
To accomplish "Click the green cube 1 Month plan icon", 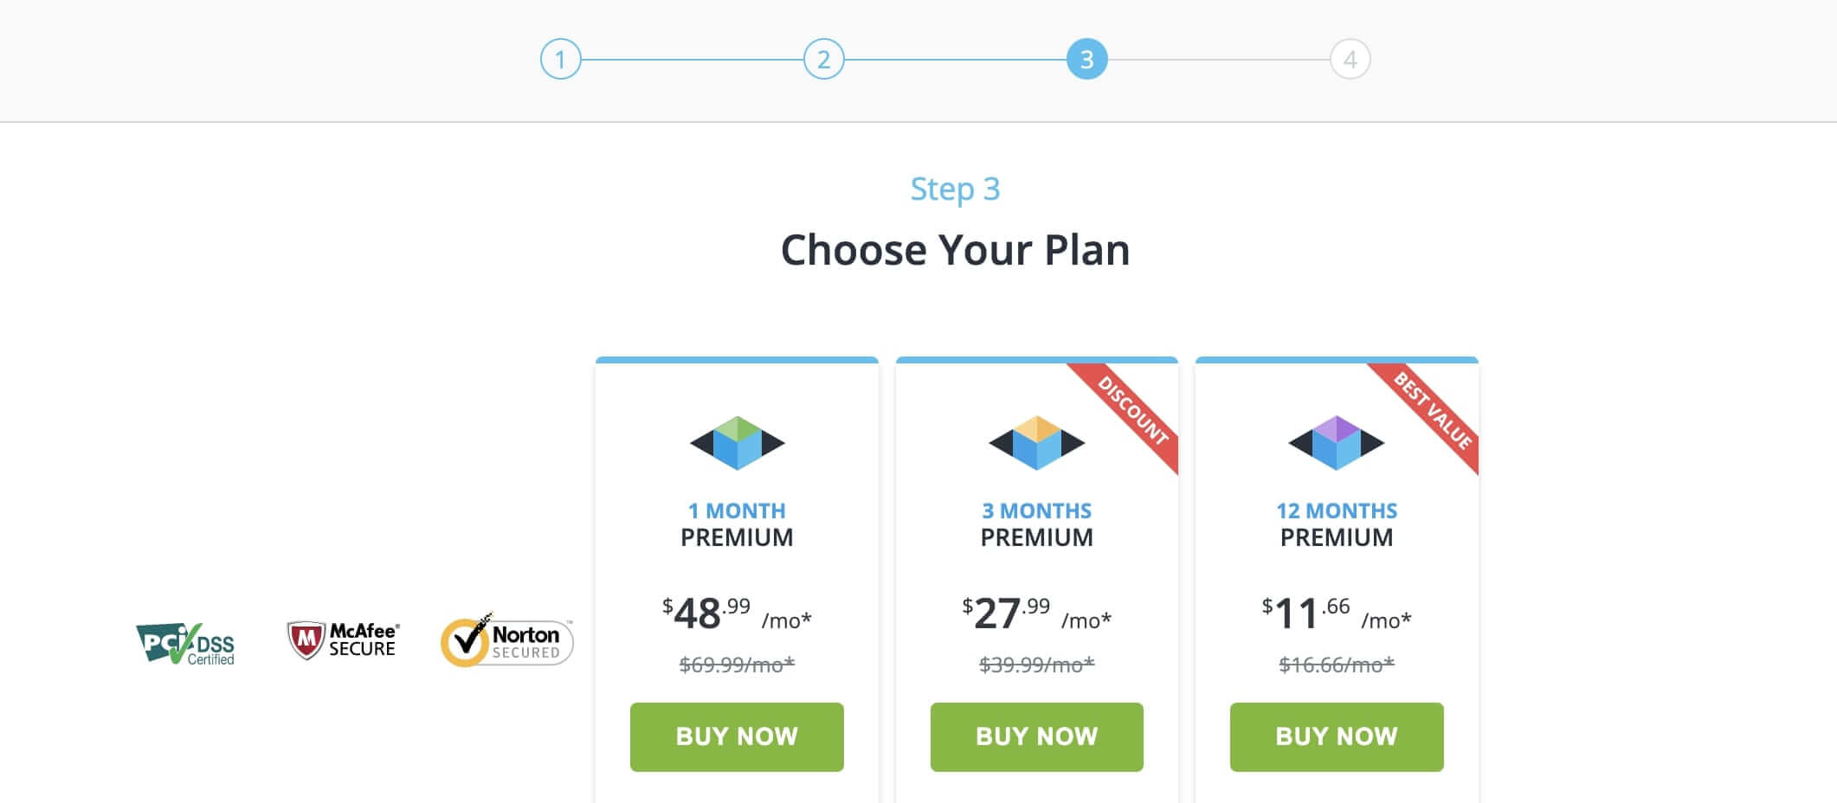I will 737,443.
